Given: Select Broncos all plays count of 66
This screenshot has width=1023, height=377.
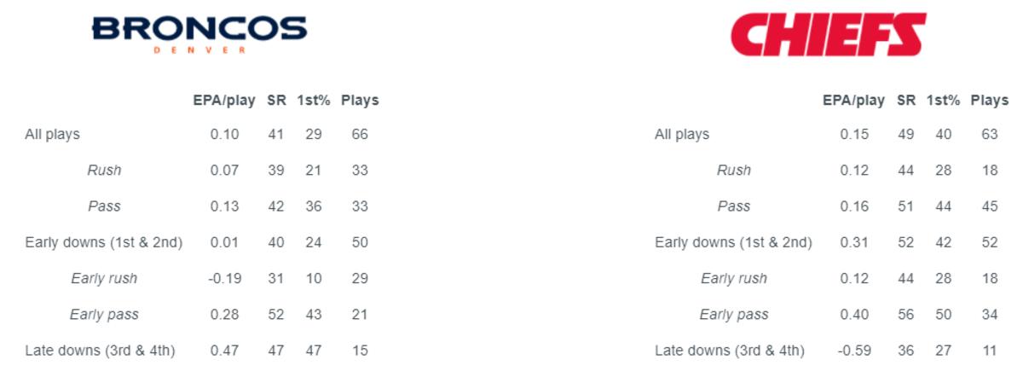Looking at the screenshot, I should click(x=360, y=134).
